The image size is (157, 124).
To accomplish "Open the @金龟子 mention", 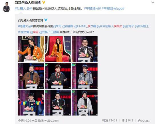I will point(128,26).
